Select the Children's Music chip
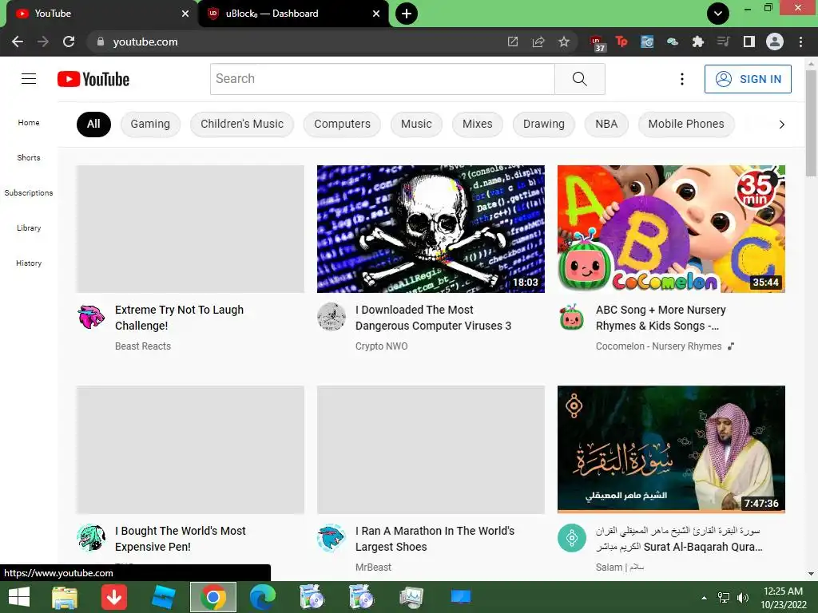 [242, 124]
